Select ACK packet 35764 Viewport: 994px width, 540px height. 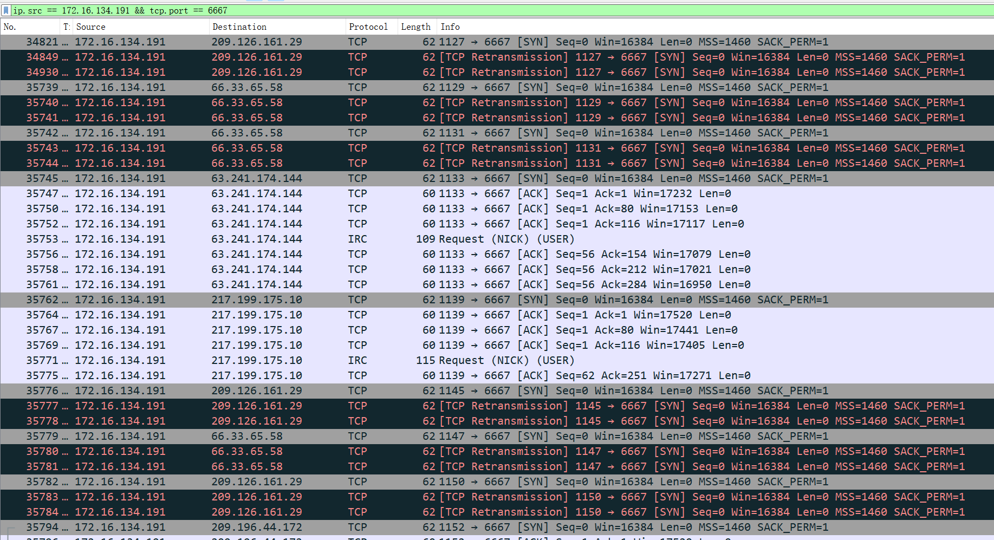[497, 315]
